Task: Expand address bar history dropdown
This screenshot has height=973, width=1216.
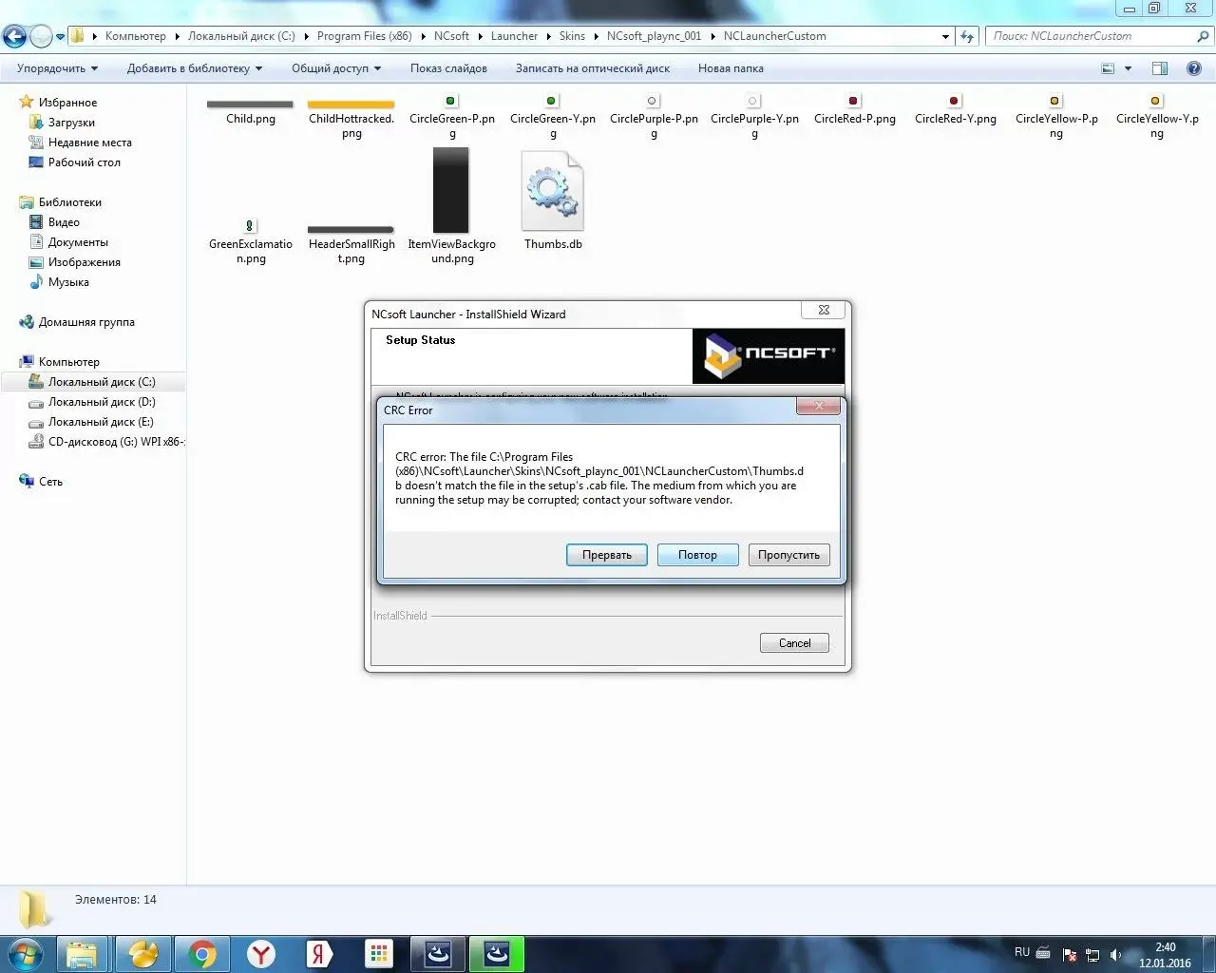Action: [x=945, y=37]
